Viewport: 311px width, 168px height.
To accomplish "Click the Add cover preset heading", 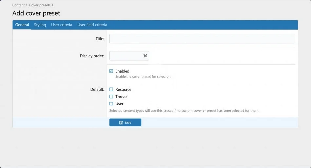I will pyautogui.click(x=36, y=13).
